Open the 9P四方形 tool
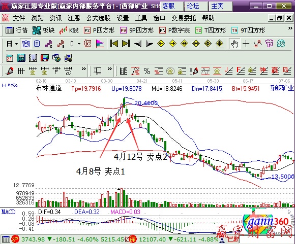295x244 pixels. click(137, 30)
